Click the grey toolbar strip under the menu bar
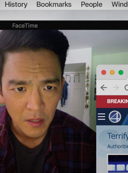 (x=64, y=15)
